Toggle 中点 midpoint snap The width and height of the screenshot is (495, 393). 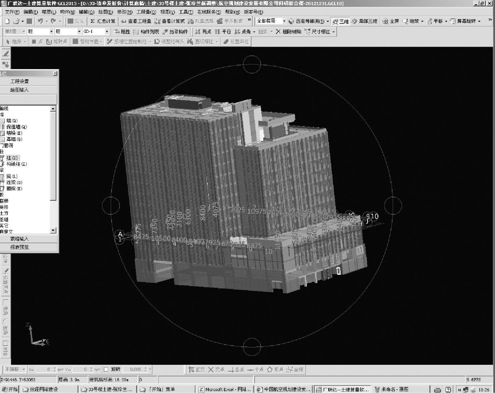[x=256, y=369]
